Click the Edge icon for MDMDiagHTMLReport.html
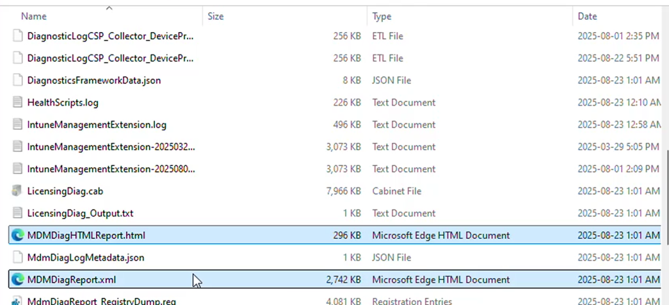669x305 pixels. pyautogui.click(x=18, y=236)
